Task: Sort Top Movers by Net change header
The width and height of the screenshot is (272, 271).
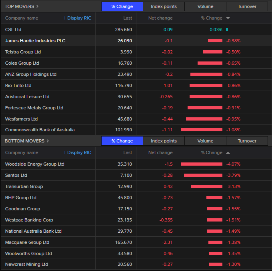Action: (x=160, y=18)
